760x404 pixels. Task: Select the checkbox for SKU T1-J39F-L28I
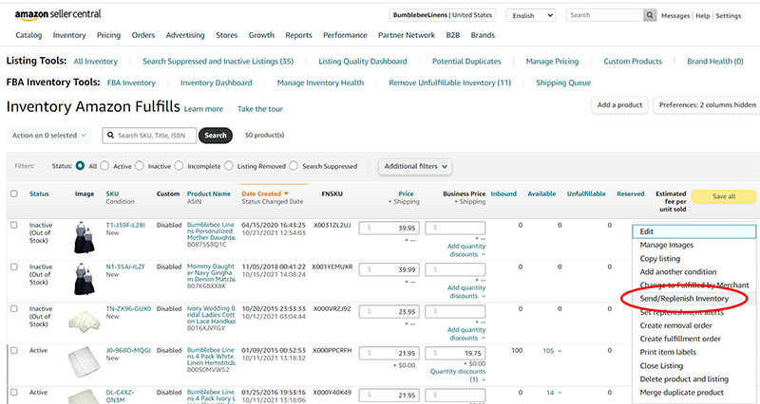pyautogui.click(x=14, y=225)
